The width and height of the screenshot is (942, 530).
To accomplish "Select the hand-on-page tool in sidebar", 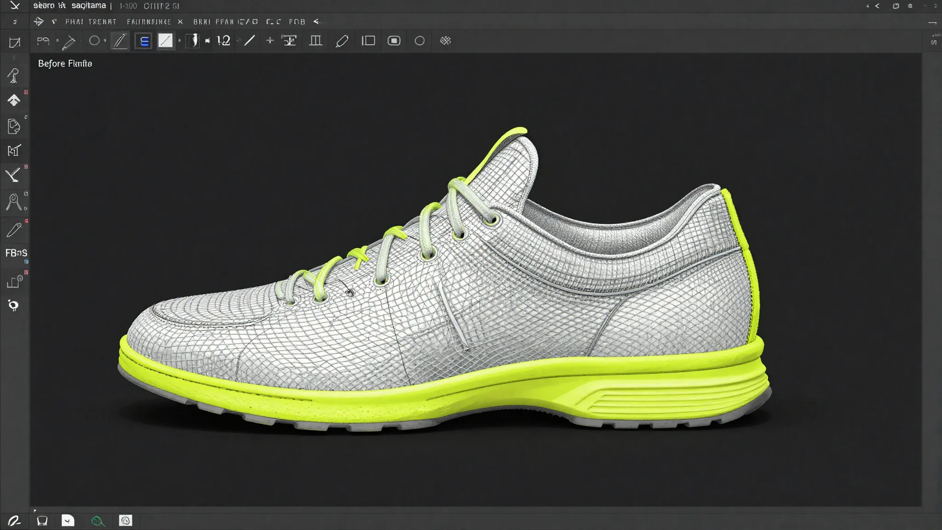I will click(14, 126).
